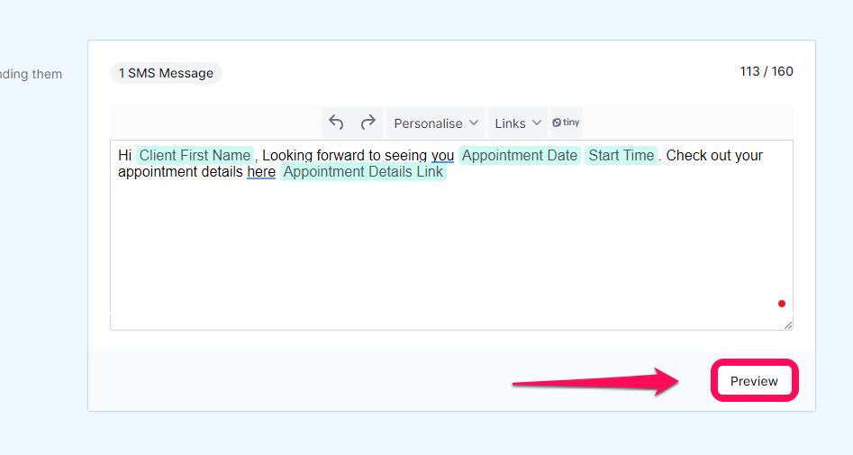Open the Personalise dropdown

[435, 123]
